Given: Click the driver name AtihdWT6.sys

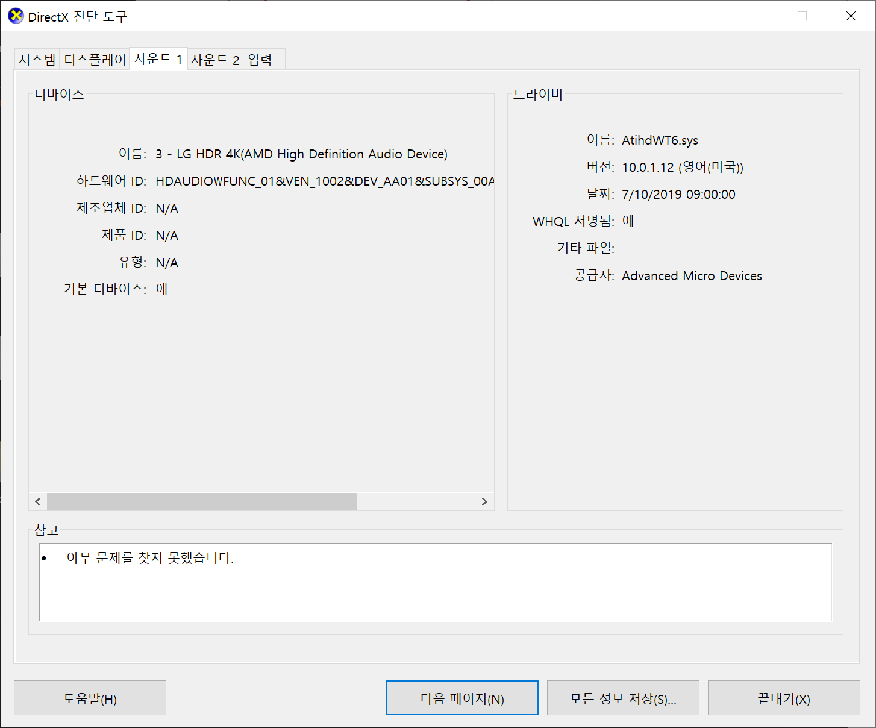Looking at the screenshot, I should (660, 140).
